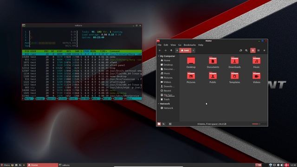Open the File menu
This screenshot has width=297, height=167.
[160, 45]
